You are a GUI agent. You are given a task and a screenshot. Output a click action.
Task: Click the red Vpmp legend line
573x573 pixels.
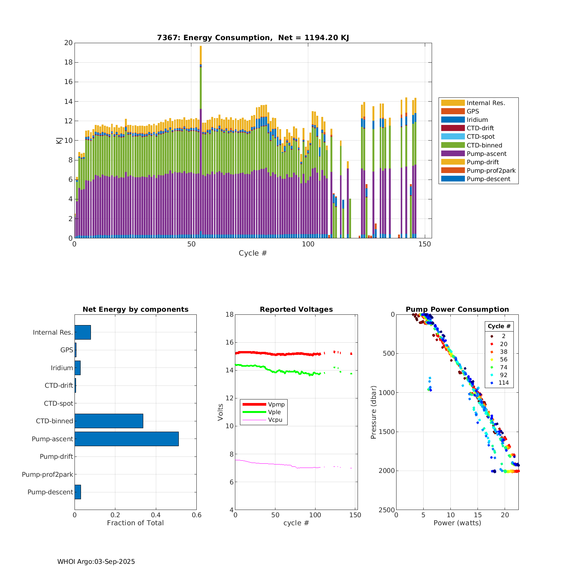[x=254, y=404]
